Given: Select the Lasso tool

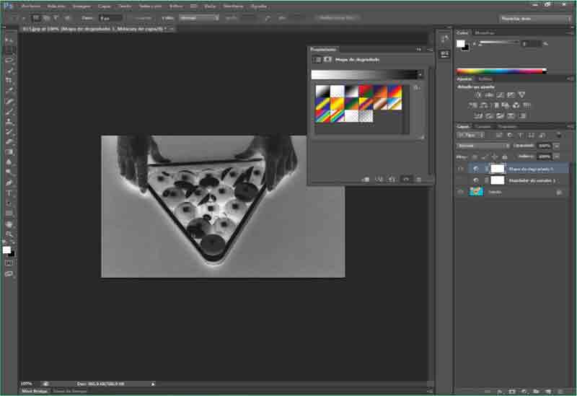Looking at the screenshot, I should coord(9,61).
